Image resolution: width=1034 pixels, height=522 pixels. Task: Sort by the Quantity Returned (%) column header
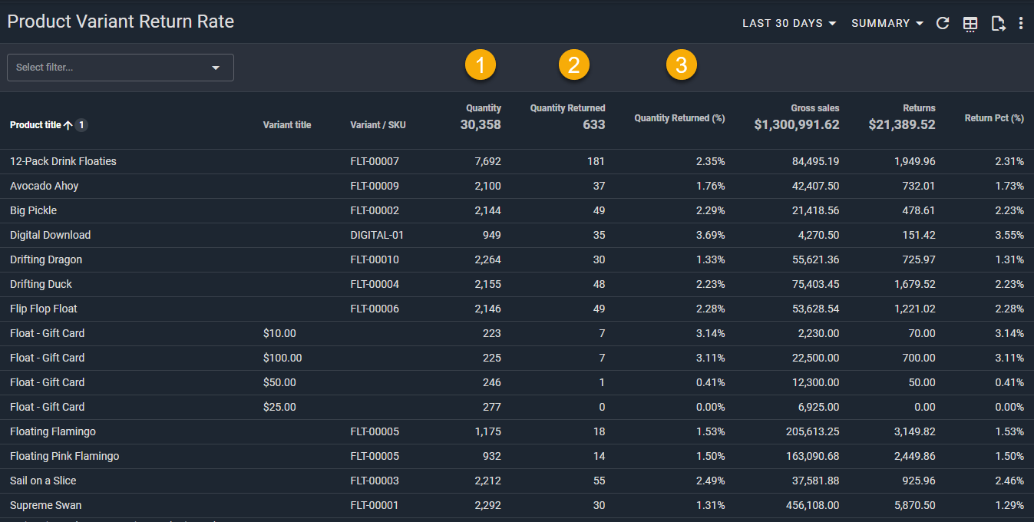coord(679,118)
